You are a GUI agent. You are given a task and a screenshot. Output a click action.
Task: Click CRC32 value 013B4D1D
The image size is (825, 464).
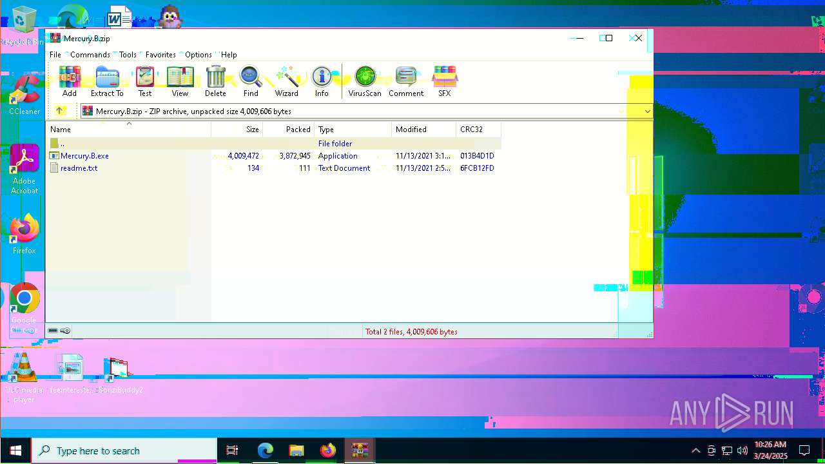coord(477,156)
